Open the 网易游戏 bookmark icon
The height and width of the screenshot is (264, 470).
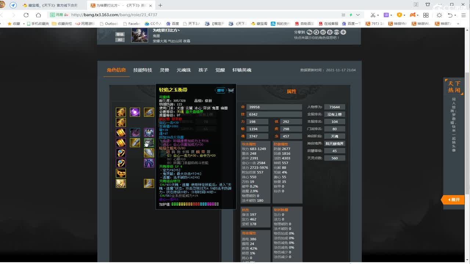pos(78,25)
